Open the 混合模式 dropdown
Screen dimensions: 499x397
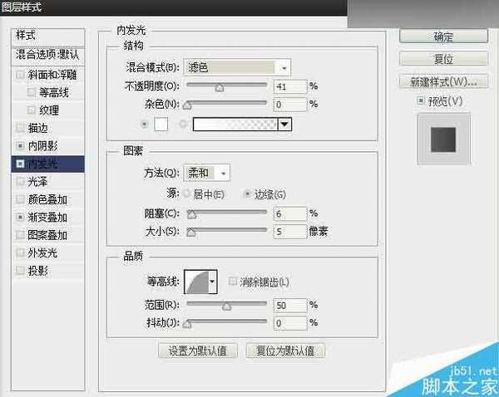(237, 67)
